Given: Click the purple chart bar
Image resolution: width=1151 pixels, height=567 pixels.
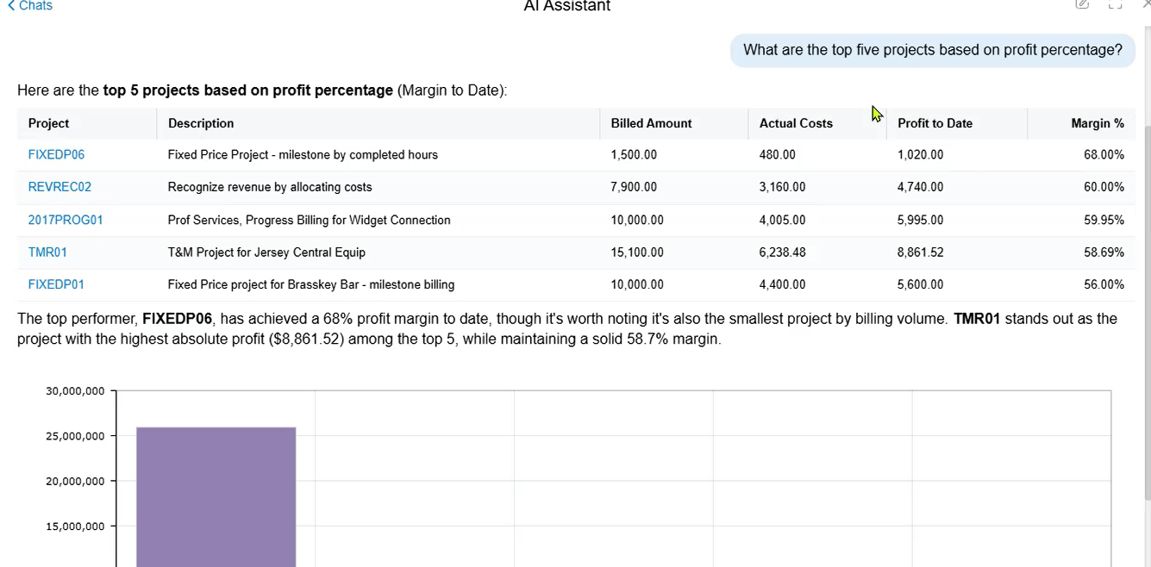Looking at the screenshot, I should [216, 497].
